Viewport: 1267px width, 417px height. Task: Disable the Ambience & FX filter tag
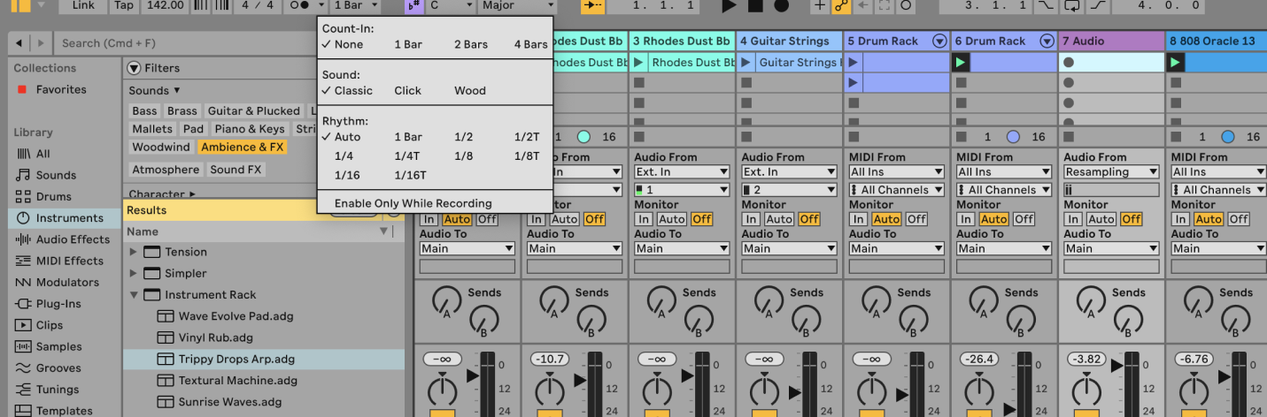point(242,147)
